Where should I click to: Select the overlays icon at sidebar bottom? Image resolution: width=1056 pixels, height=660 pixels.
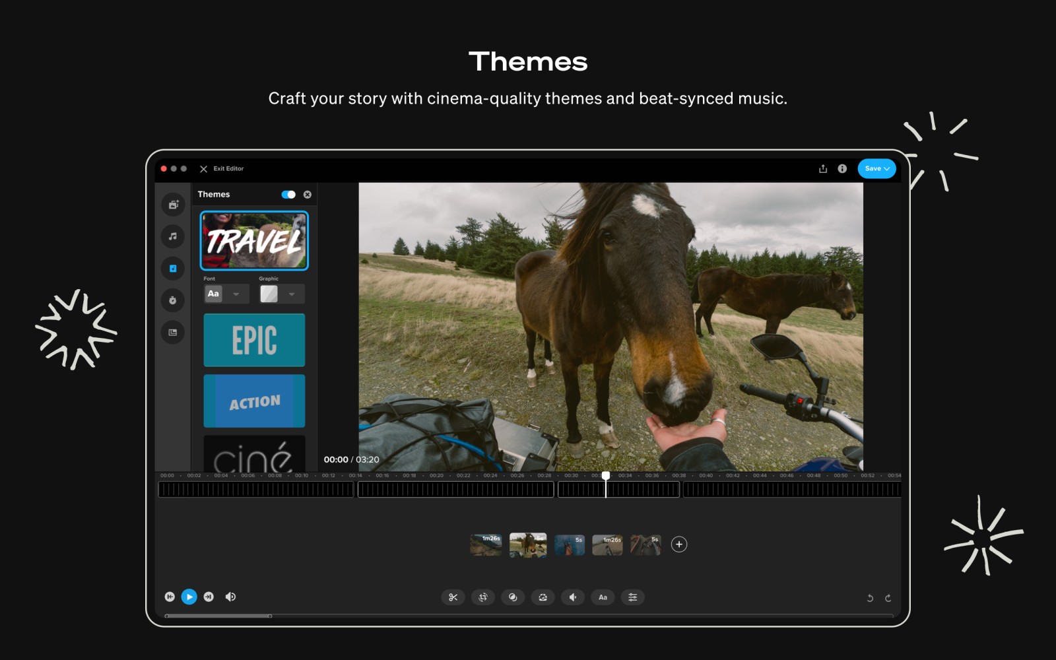pos(173,333)
